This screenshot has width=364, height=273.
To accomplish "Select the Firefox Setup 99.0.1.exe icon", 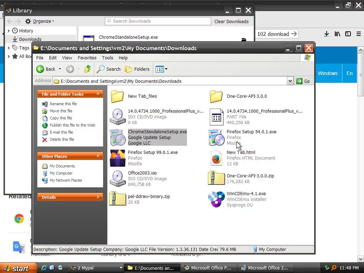I will (x=118, y=158).
